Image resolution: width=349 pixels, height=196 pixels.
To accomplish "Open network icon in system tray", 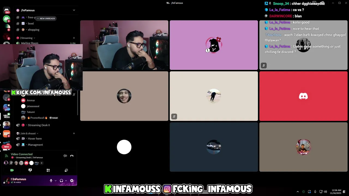I will pyautogui.click(x=321, y=192).
